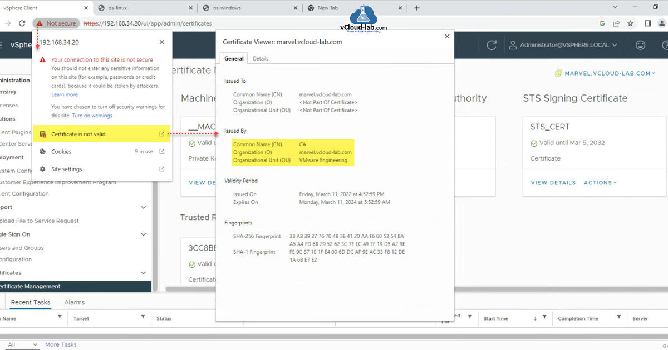Click the open-in-new icon beside Certificate is not valid
The width and height of the screenshot is (668, 350).
coord(162,134)
